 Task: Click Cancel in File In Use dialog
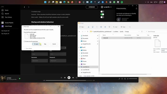54,44
